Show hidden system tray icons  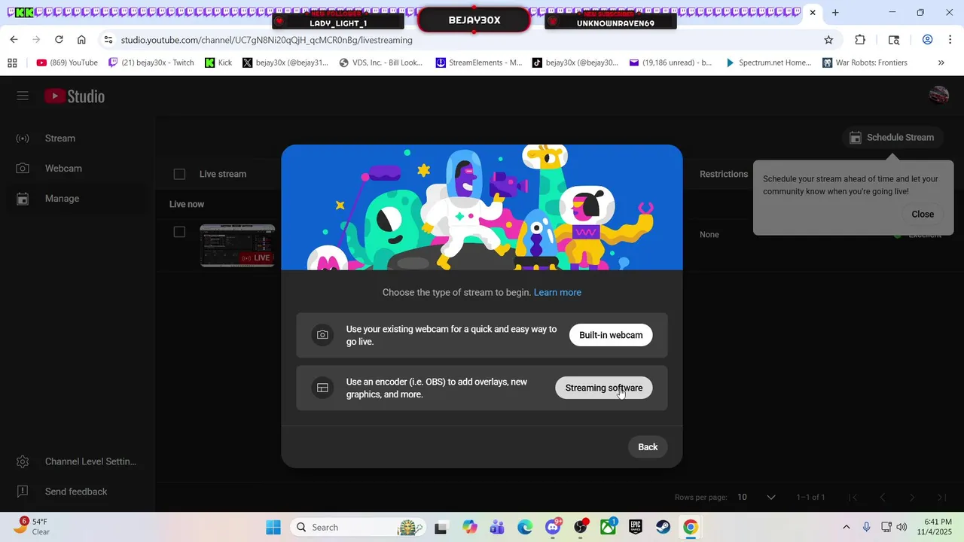[846, 527]
